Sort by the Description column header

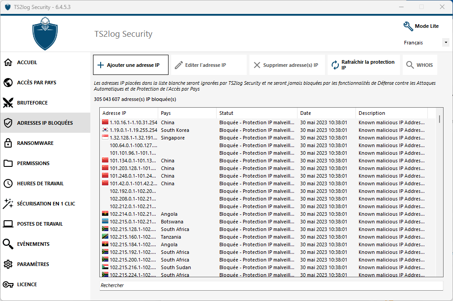point(391,113)
